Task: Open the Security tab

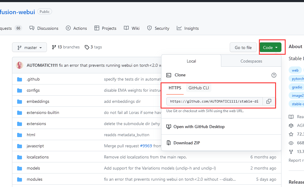Action: [158, 28]
